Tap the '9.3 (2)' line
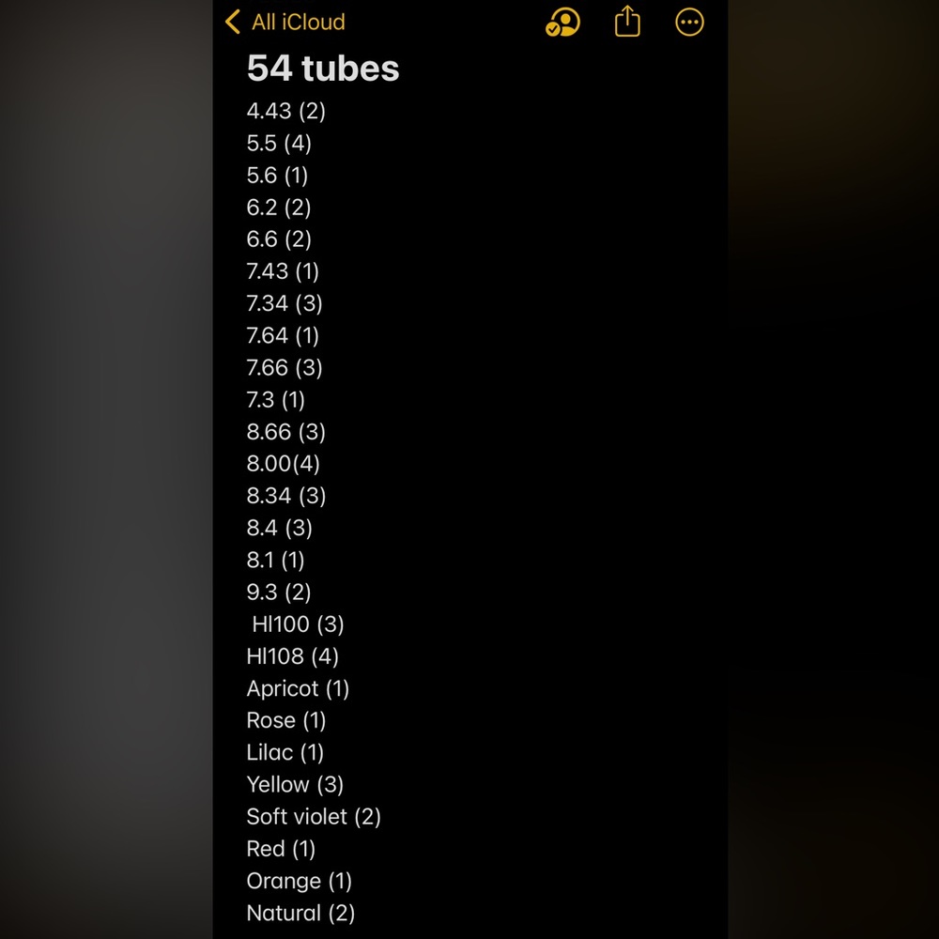 [x=279, y=592]
